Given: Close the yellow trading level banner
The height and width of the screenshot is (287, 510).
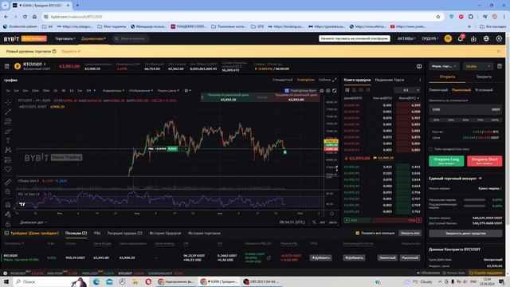Looking at the screenshot, I should [x=499, y=51].
